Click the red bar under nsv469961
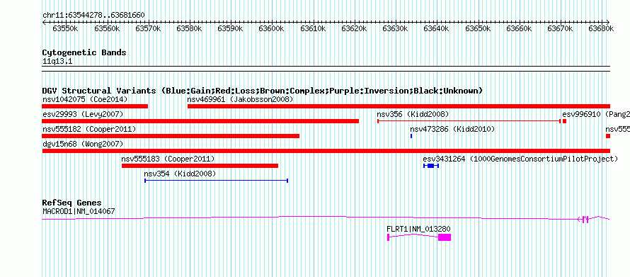The width and height of the screenshot is (630, 277). 399,106
